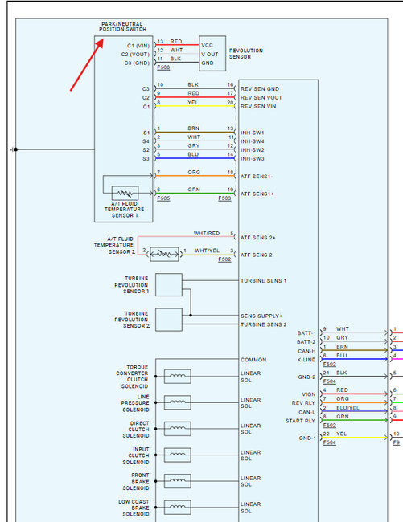
Task: Click the 'K-LINE' label
Action: pyautogui.click(x=306, y=360)
